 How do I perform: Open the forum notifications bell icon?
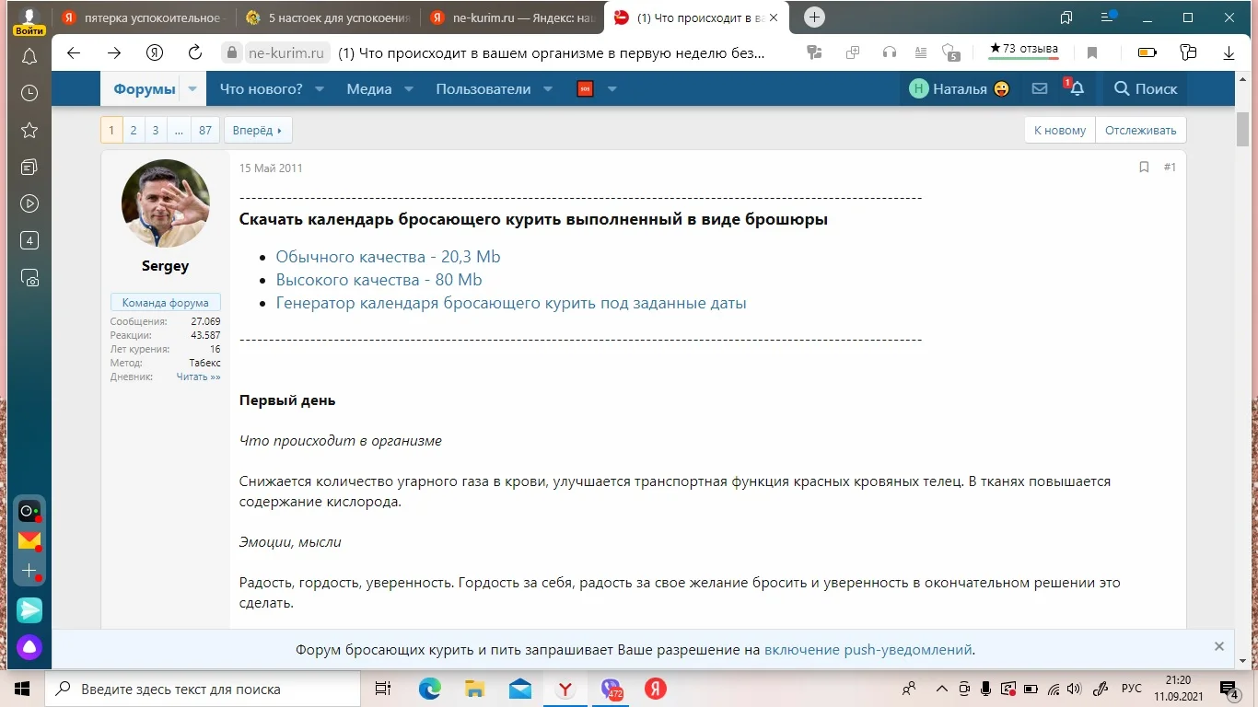tap(1076, 88)
